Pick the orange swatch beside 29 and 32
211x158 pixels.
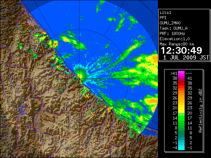click(181, 93)
